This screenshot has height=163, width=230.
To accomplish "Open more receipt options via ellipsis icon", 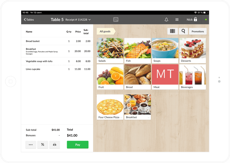I will tap(31, 144).
